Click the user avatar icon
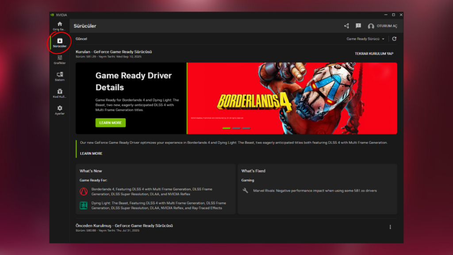The image size is (453, 255). (371, 26)
